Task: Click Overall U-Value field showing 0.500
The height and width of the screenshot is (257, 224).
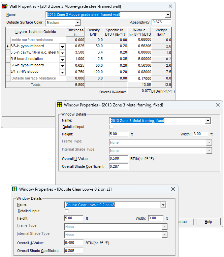Action: (119, 158)
